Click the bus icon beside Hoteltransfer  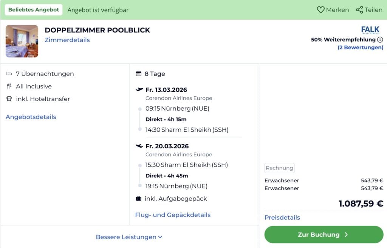[9, 99]
